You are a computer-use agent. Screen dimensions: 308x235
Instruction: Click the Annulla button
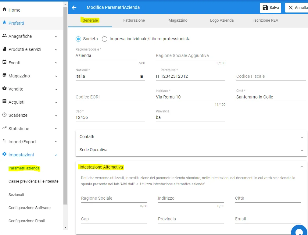pyautogui.click(x=297, y=8)
